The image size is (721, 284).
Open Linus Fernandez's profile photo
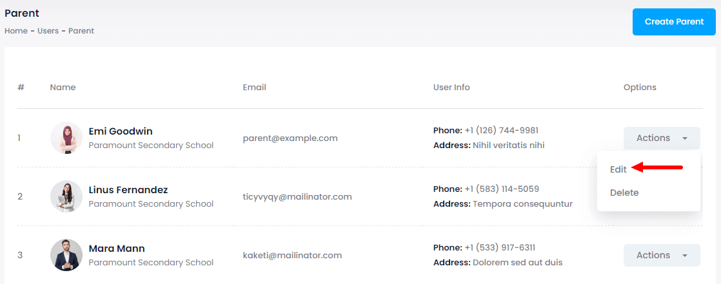pos(66,196)
